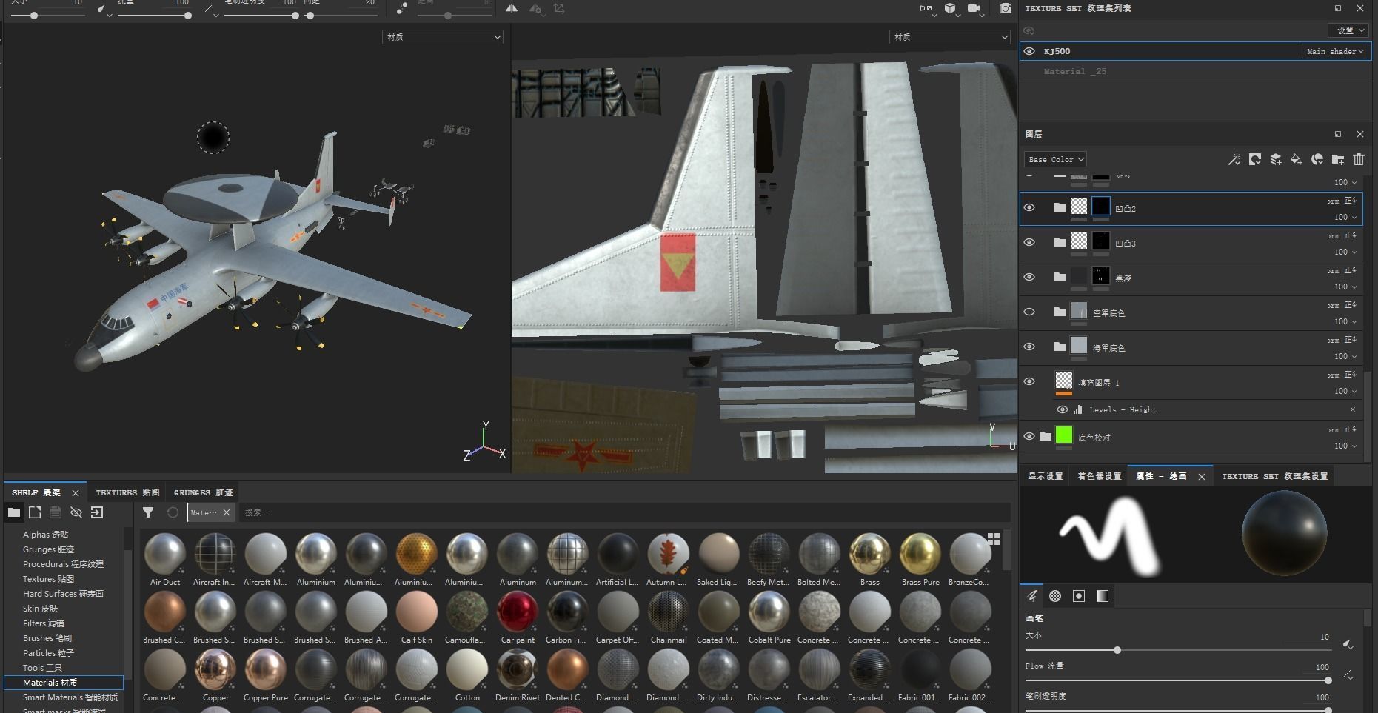
Task: Open the 3D/2D view mode icon
Action: coord(926,9)
